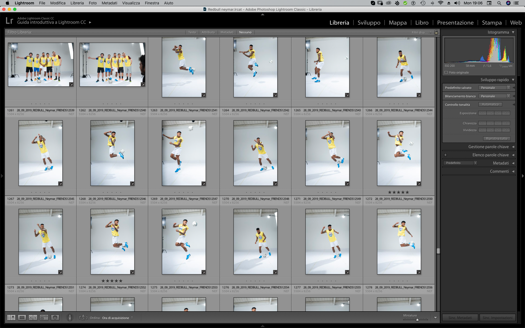Viewport: 525px width, 328px height.
Task: Increase Vividezza by a large step
Action: (x=506, y=130)
